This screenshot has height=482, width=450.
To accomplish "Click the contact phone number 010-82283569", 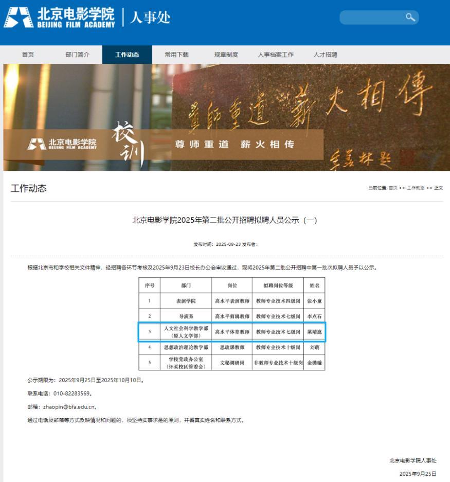I will (72, 394).
